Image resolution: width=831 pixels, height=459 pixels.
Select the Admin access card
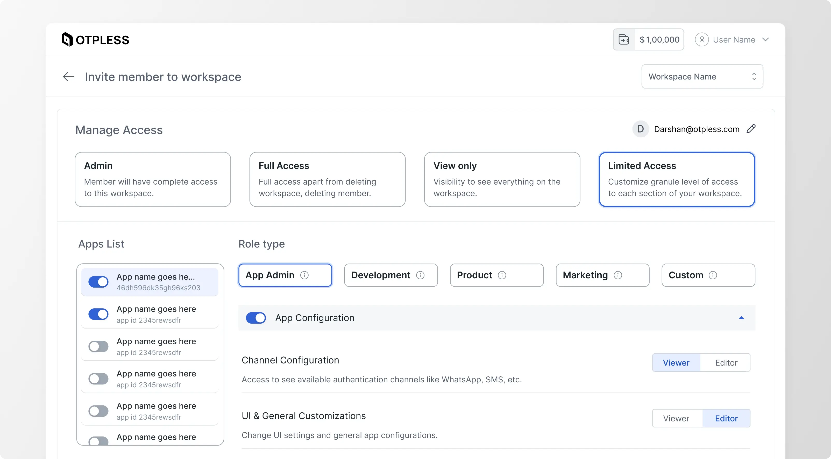pyautogui.click(x=153, y=179)
